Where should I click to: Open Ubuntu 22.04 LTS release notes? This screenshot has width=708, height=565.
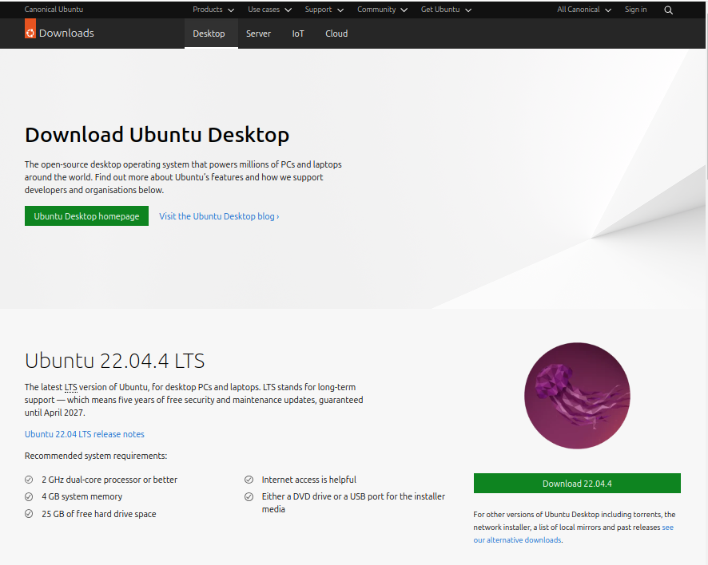[x=85, y=434]
